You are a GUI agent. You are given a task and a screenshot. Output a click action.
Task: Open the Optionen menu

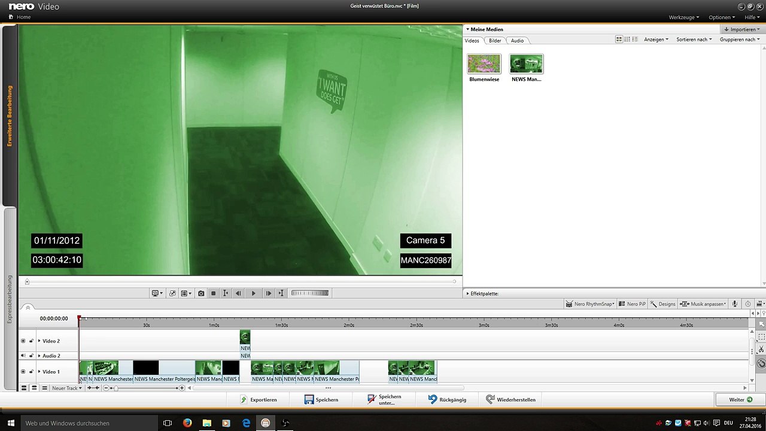722,17
